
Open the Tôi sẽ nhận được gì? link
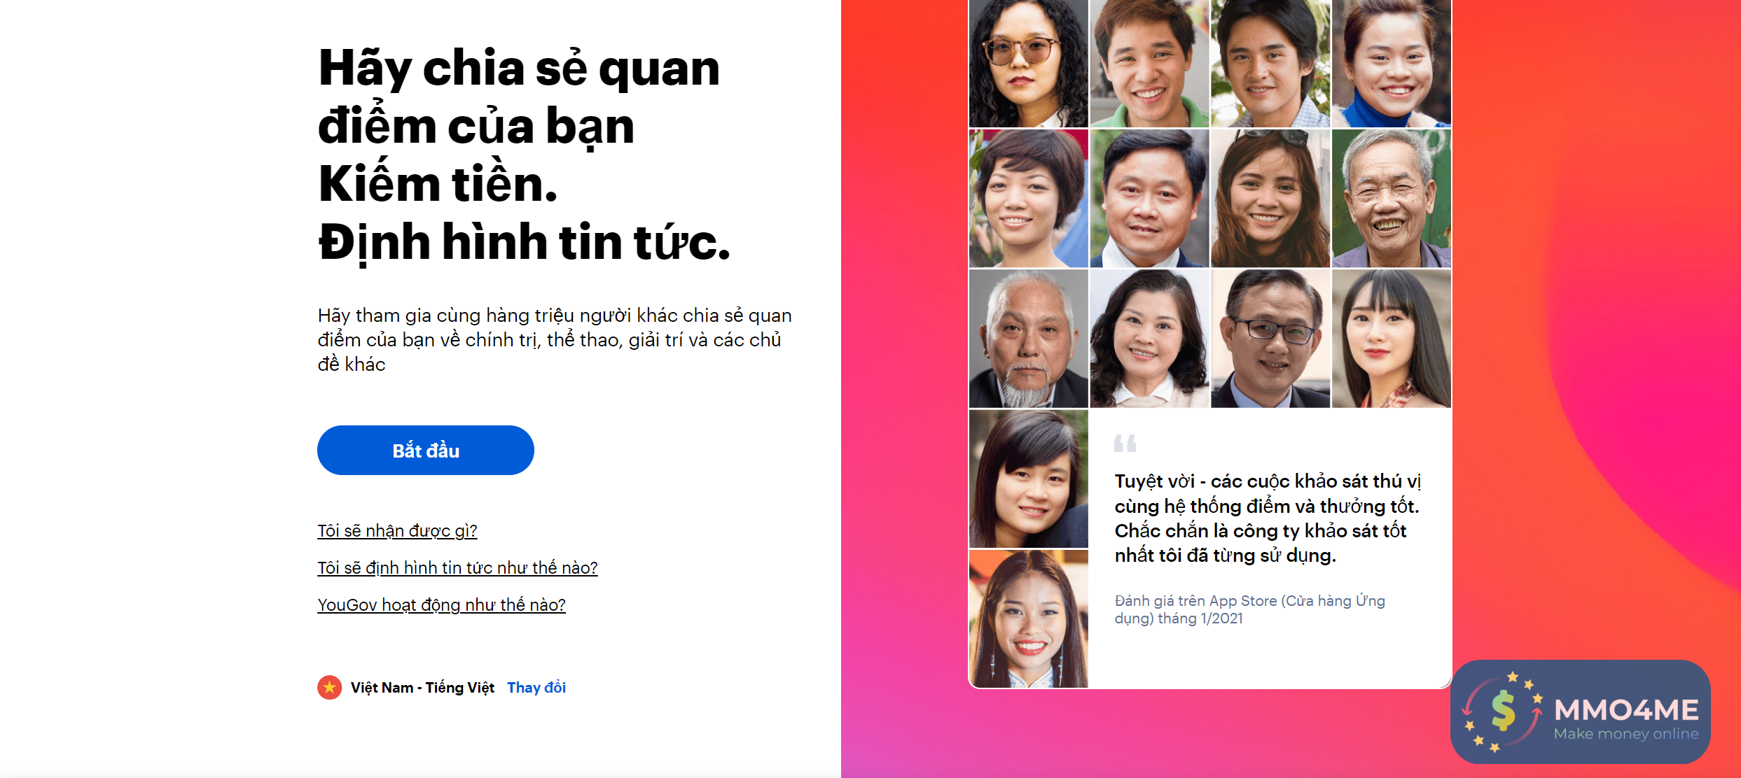point(397,531)
